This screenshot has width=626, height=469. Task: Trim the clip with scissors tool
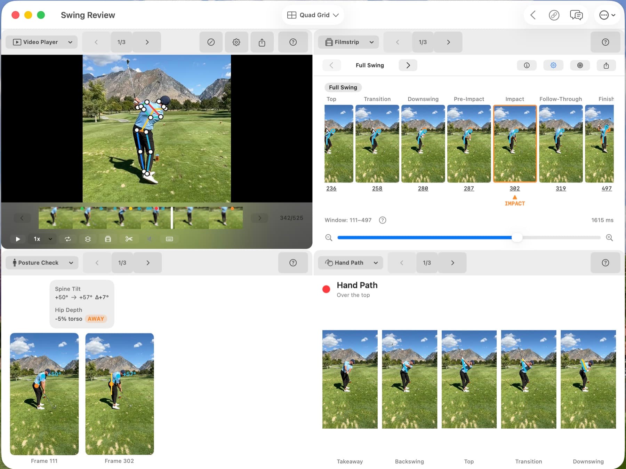(129, 239)
